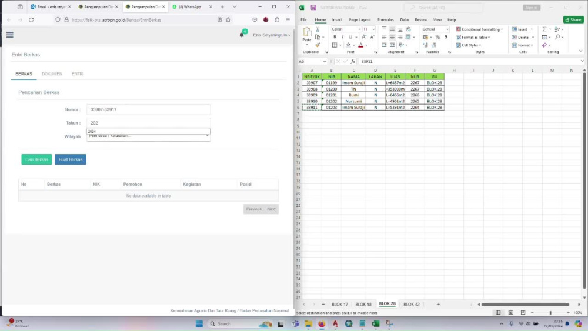Open Font Color dropdown arrow
This screenshot has height=331, width=588.
[366, 45]
